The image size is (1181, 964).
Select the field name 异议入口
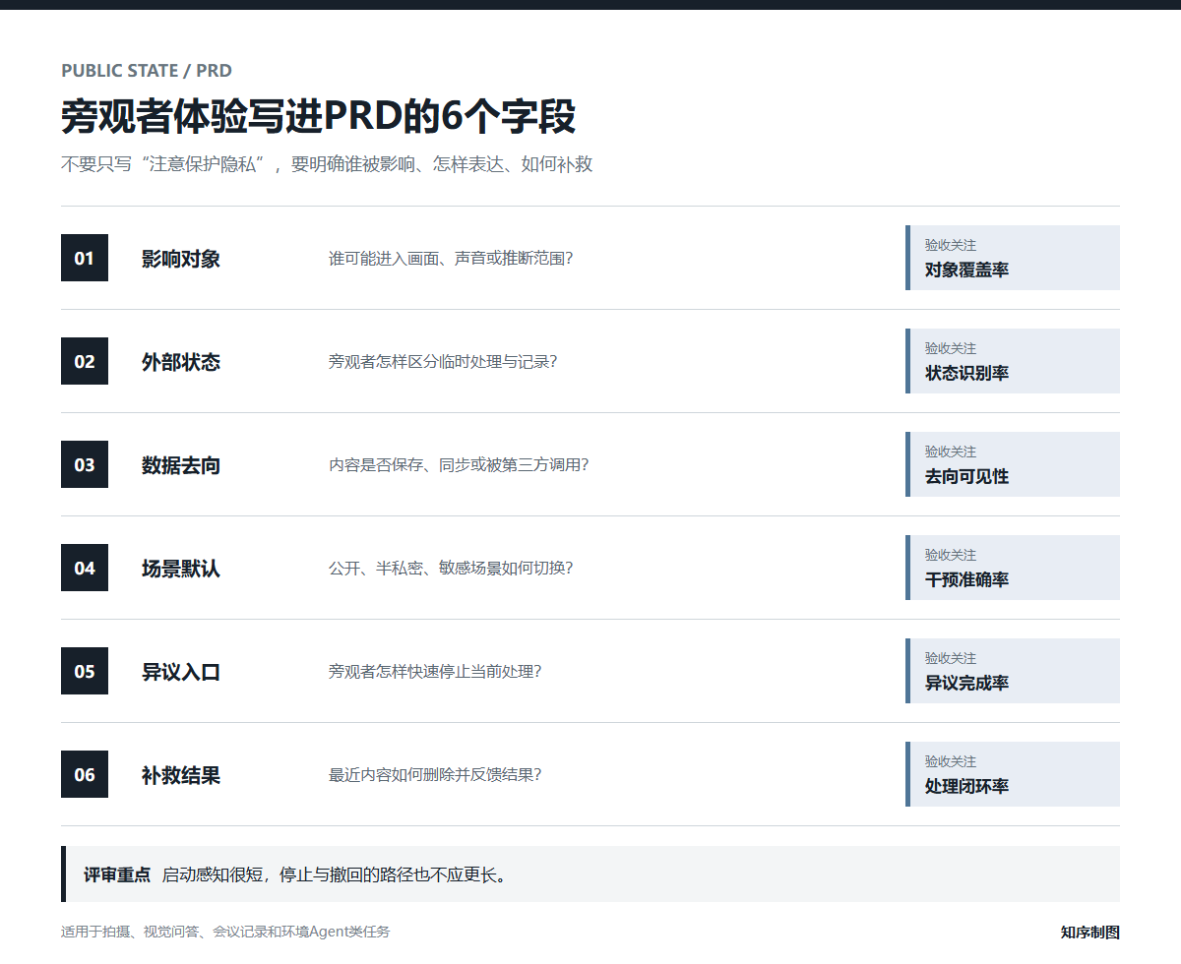click(x=181, y=672)
